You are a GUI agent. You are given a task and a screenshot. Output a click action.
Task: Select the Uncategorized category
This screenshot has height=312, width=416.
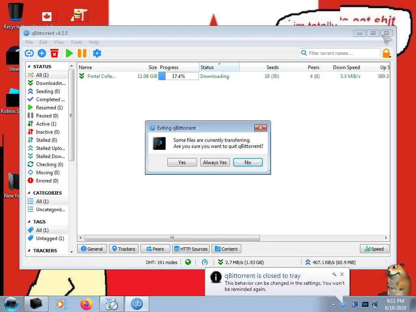47,210
